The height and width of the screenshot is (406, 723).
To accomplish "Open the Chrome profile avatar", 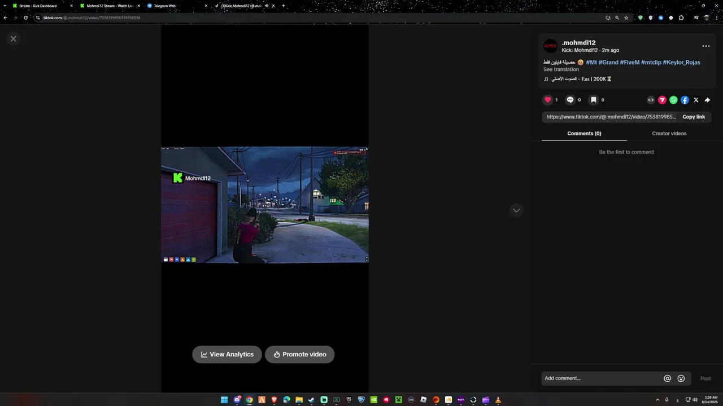I will 706,17.
